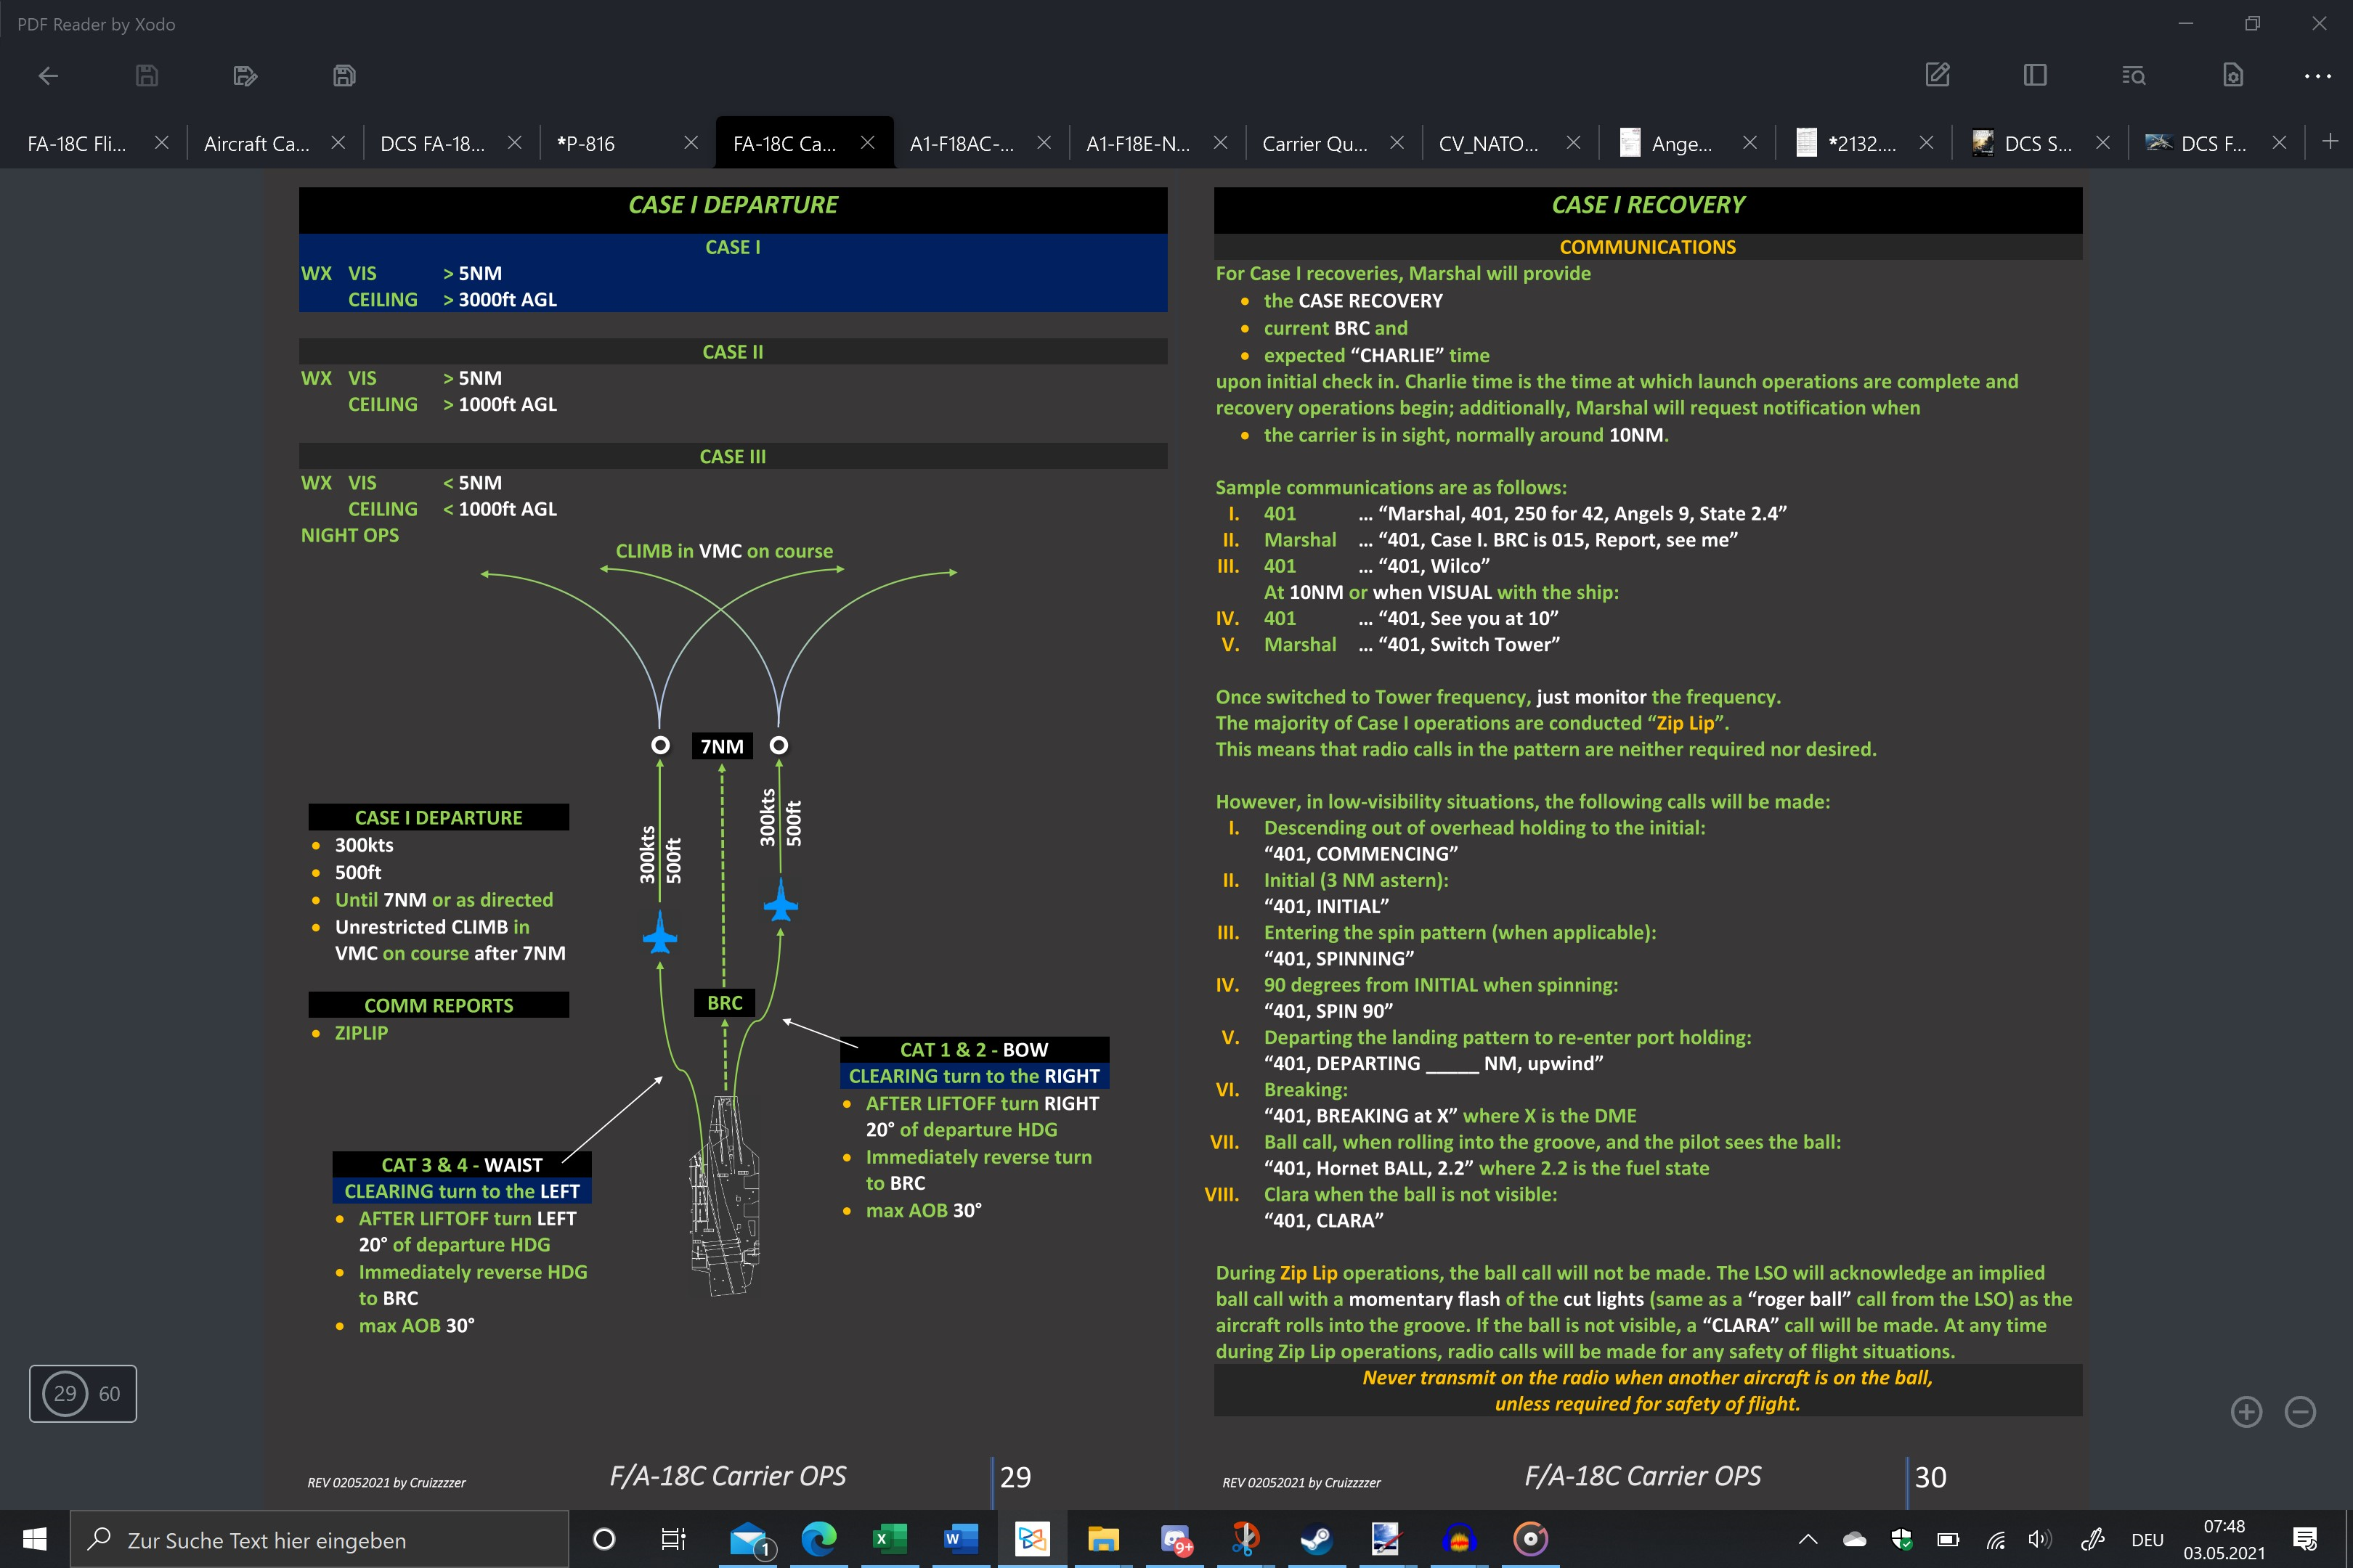Toggle the side panel view icon

point(2035,75)
